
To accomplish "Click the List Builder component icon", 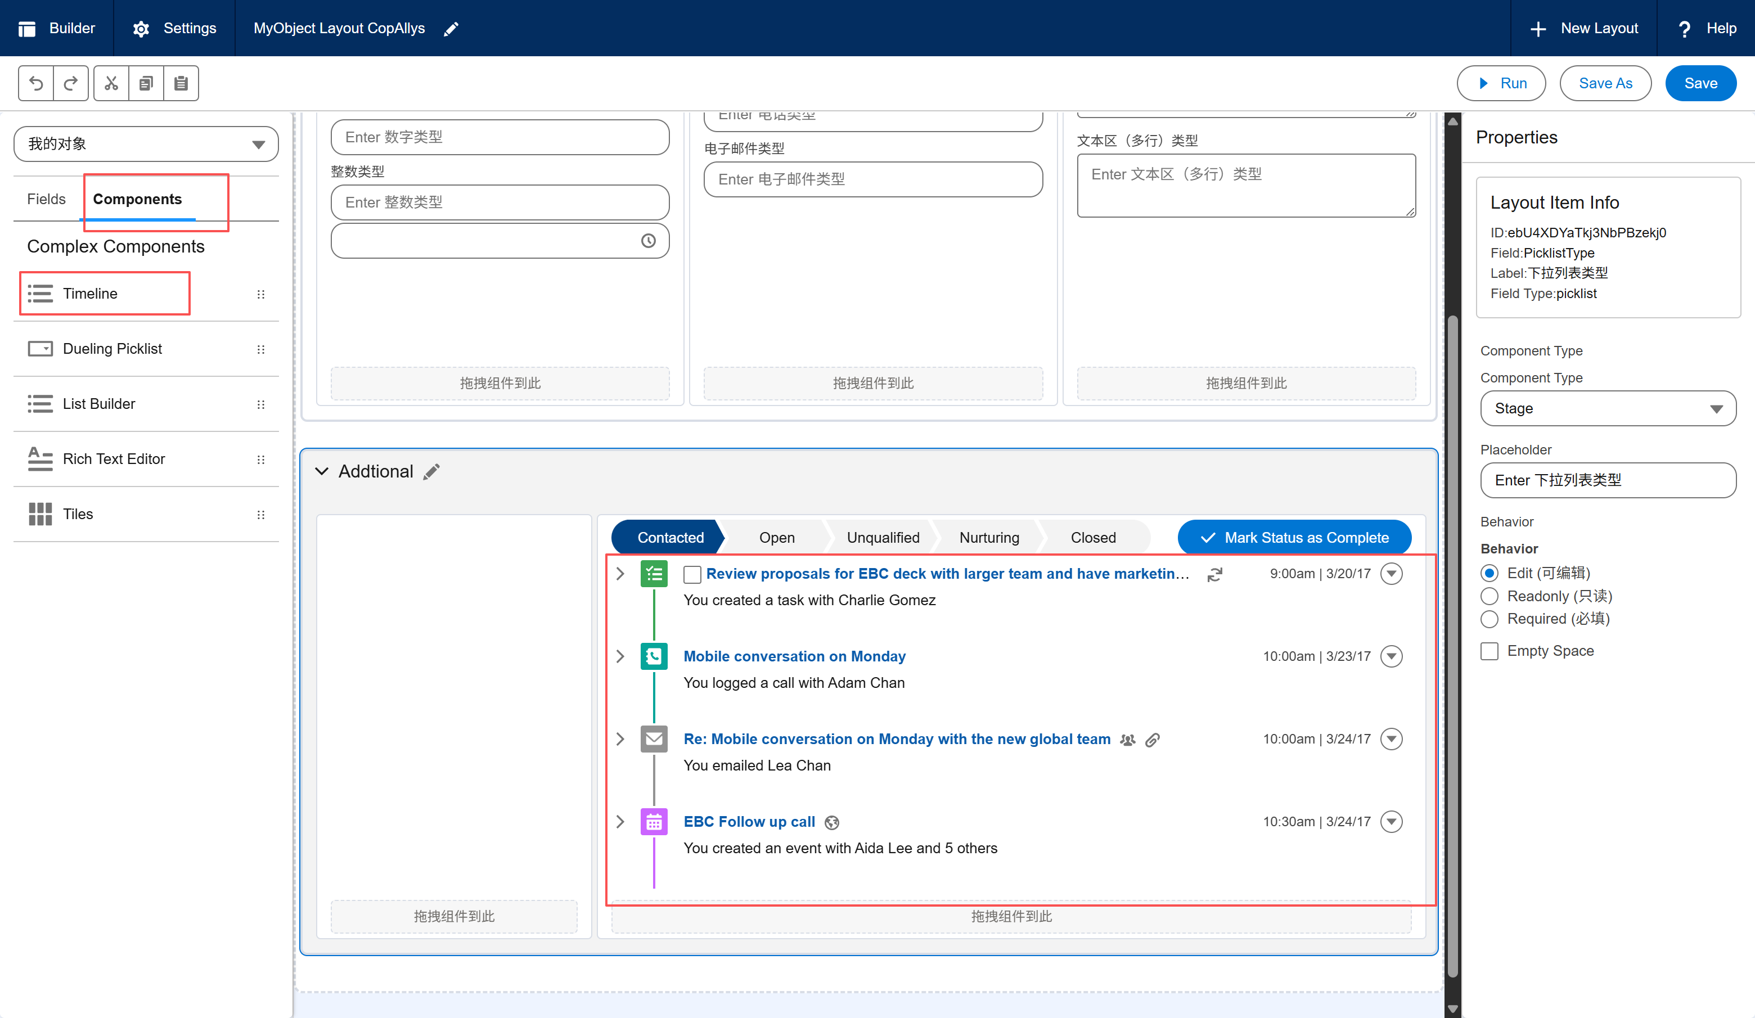I will [x=40, y=404].
